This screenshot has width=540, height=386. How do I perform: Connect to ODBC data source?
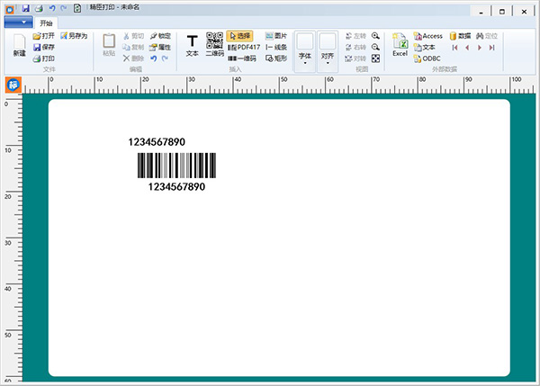(427, 58)
